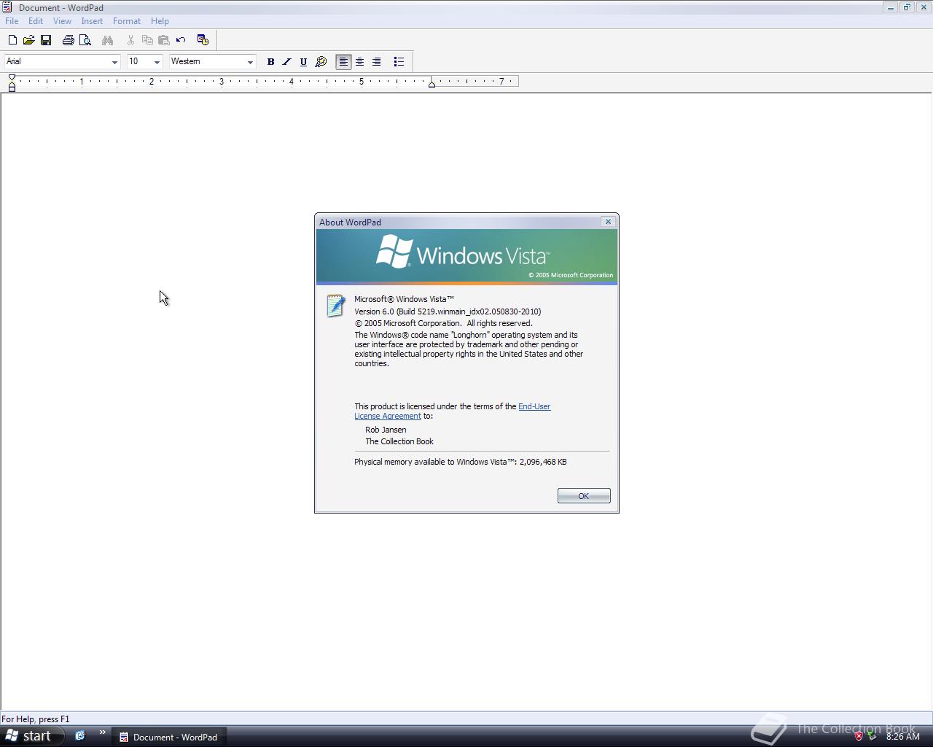Click the Open folder toolbar icon

(28, 40)
